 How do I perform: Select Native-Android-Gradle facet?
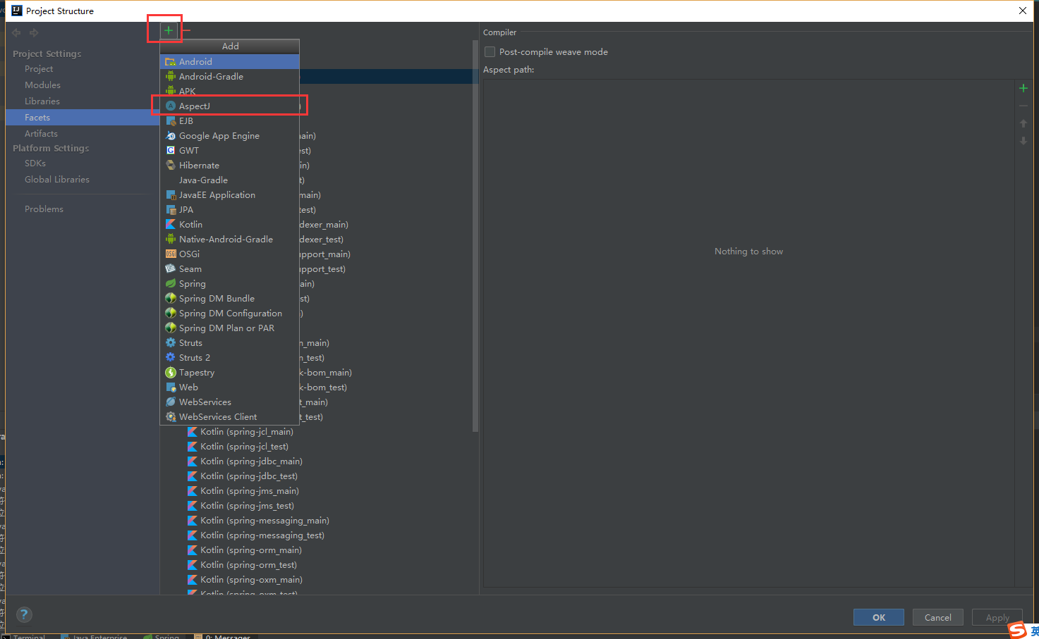click(x=230, y=240)
